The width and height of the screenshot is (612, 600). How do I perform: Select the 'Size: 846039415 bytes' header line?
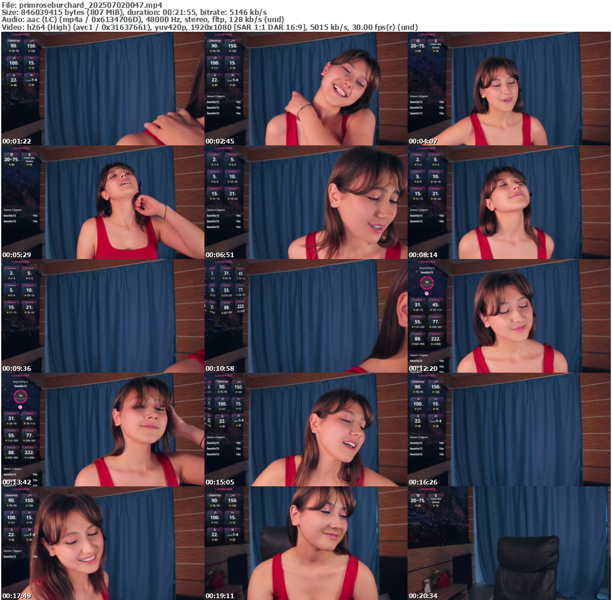pos(134,12)
